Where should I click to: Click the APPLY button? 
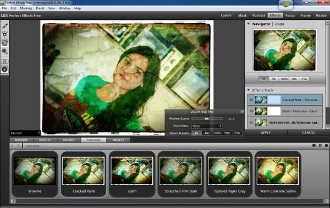[266, 133]
